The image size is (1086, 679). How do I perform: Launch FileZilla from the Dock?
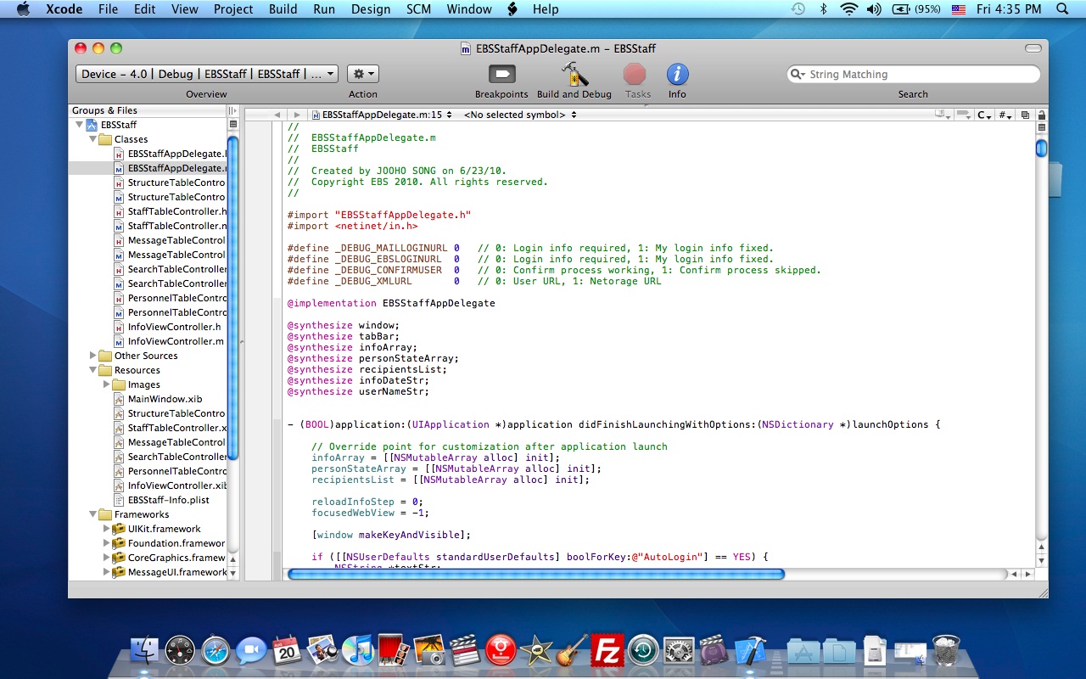tap(607, 651)
